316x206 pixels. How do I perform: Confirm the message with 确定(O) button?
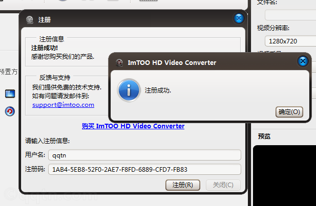coord(289,112)
